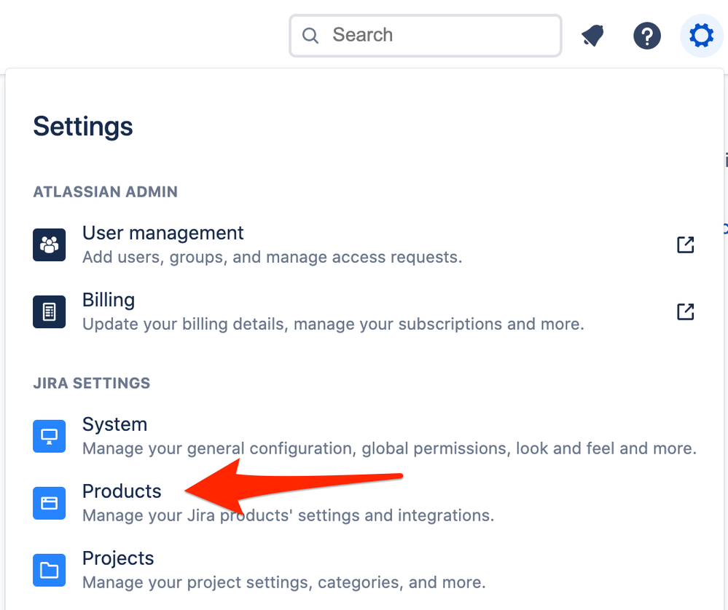
Task: Open User management
Action: click(163, 233)
